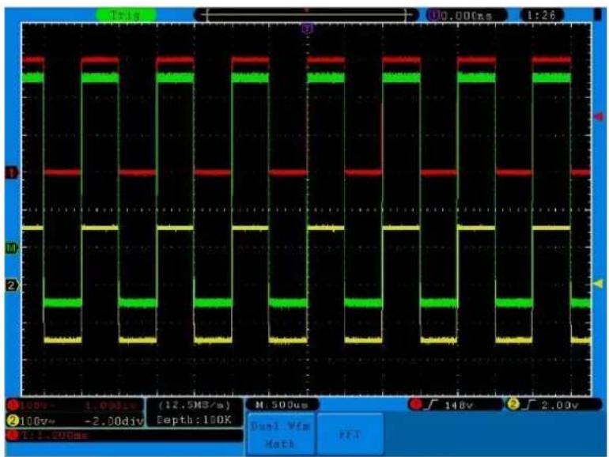The image size is (609, 457).
Task: Click the green Trig status indicator
Action: point(127,15)
